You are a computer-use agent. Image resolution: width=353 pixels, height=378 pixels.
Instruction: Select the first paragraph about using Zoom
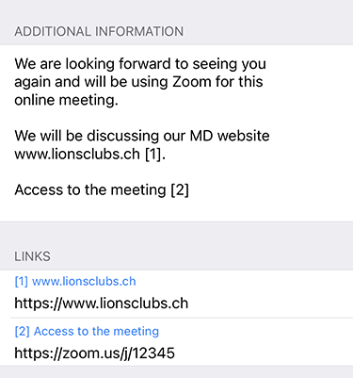pos(140,82)
